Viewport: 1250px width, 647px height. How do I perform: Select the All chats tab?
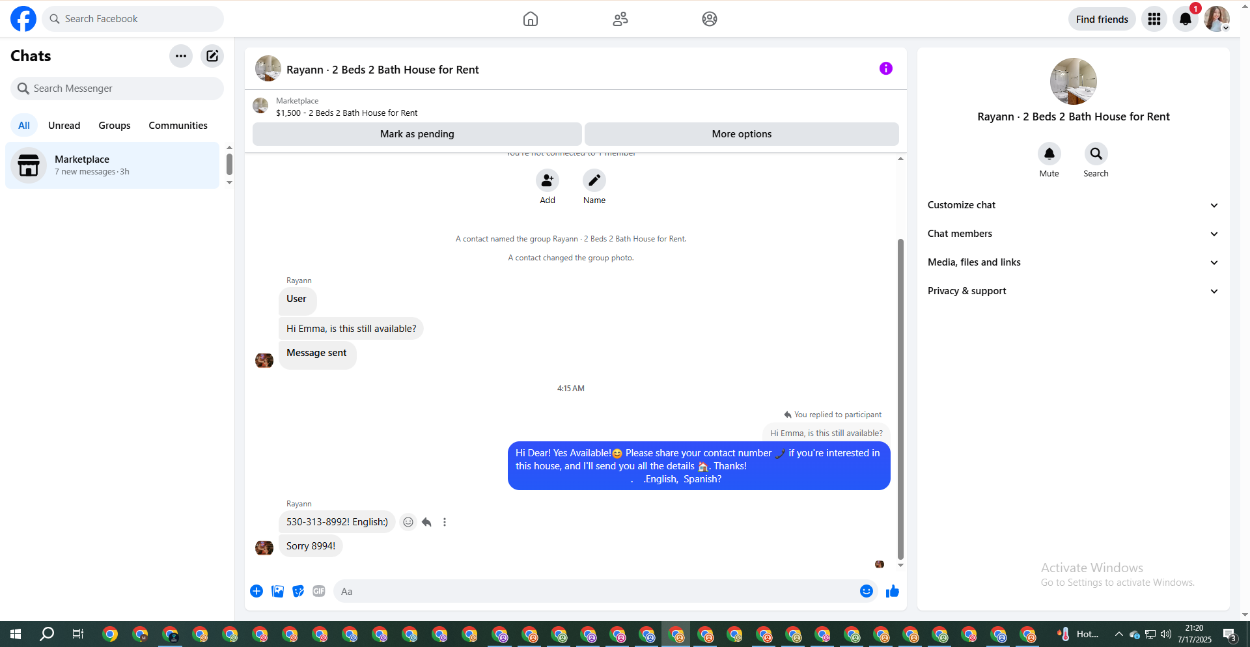(x=24, y=126)
